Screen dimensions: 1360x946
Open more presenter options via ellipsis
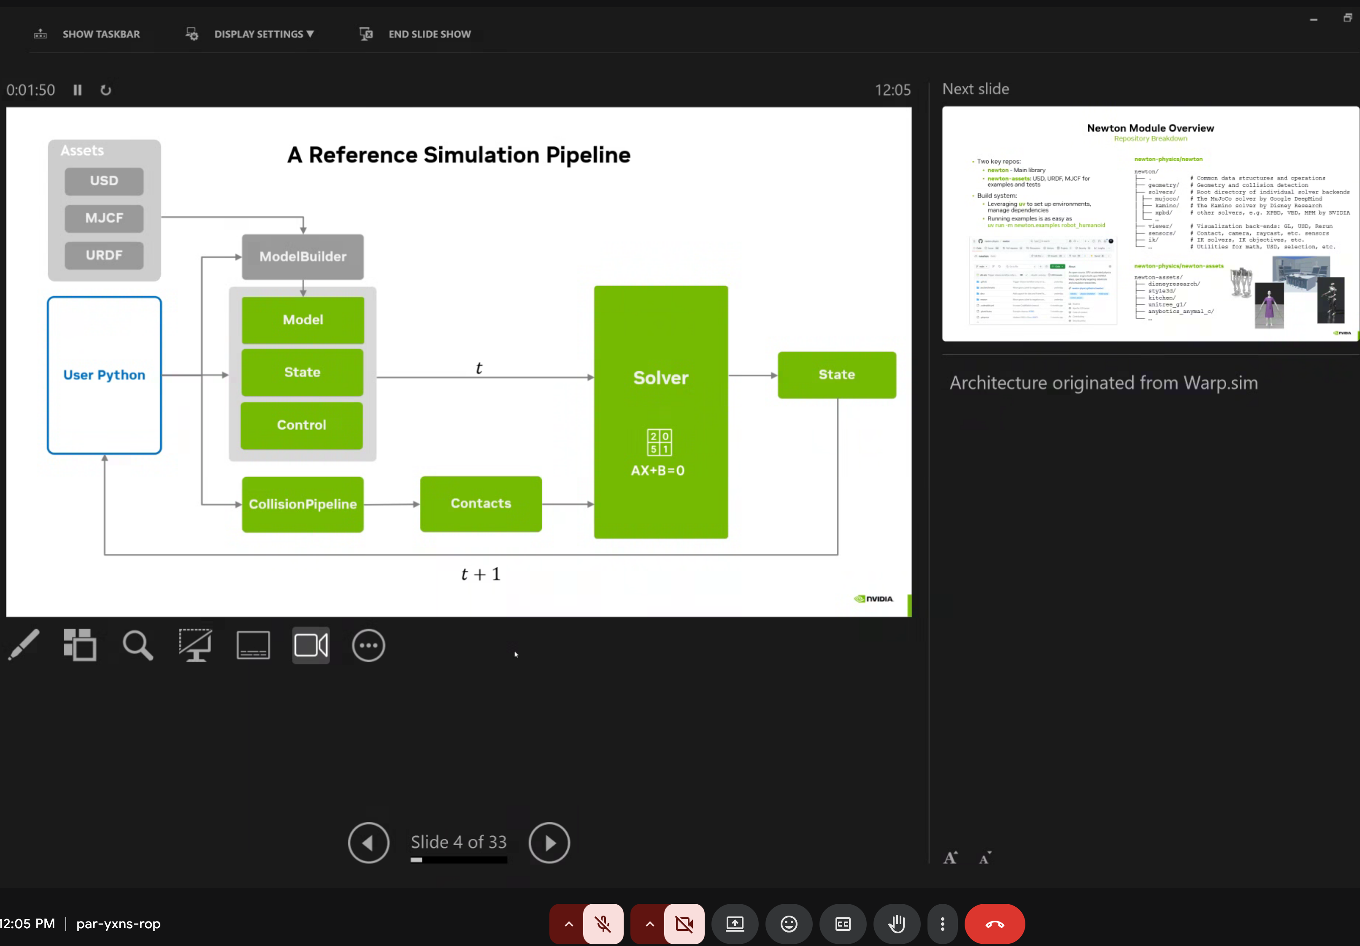(x=368, y=645)
